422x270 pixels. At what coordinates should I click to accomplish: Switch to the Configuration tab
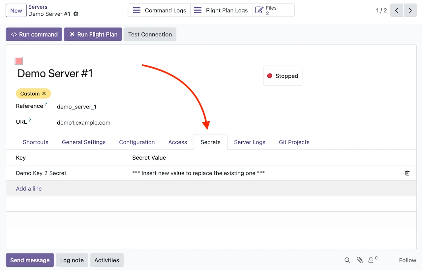point(137,142)
